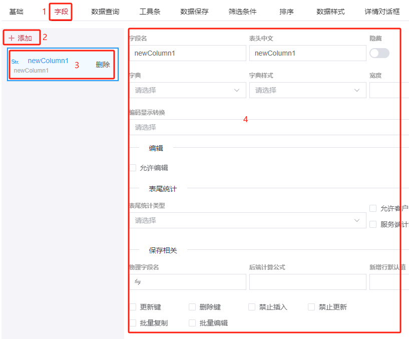Viewport: 409px width, 339px height.
Task: Select the newColumn1 field in the list
Action: tap(48, 61)
